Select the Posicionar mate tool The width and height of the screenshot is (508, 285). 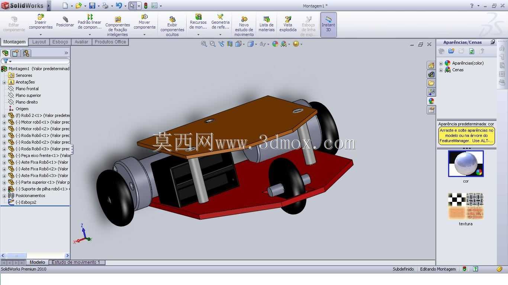click(65, 22)
